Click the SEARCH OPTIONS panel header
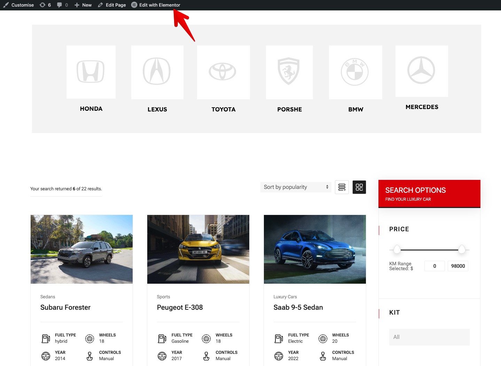 tap(429, 194)
